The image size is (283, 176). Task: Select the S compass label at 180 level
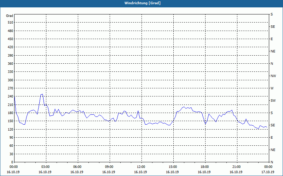[272, 113]
